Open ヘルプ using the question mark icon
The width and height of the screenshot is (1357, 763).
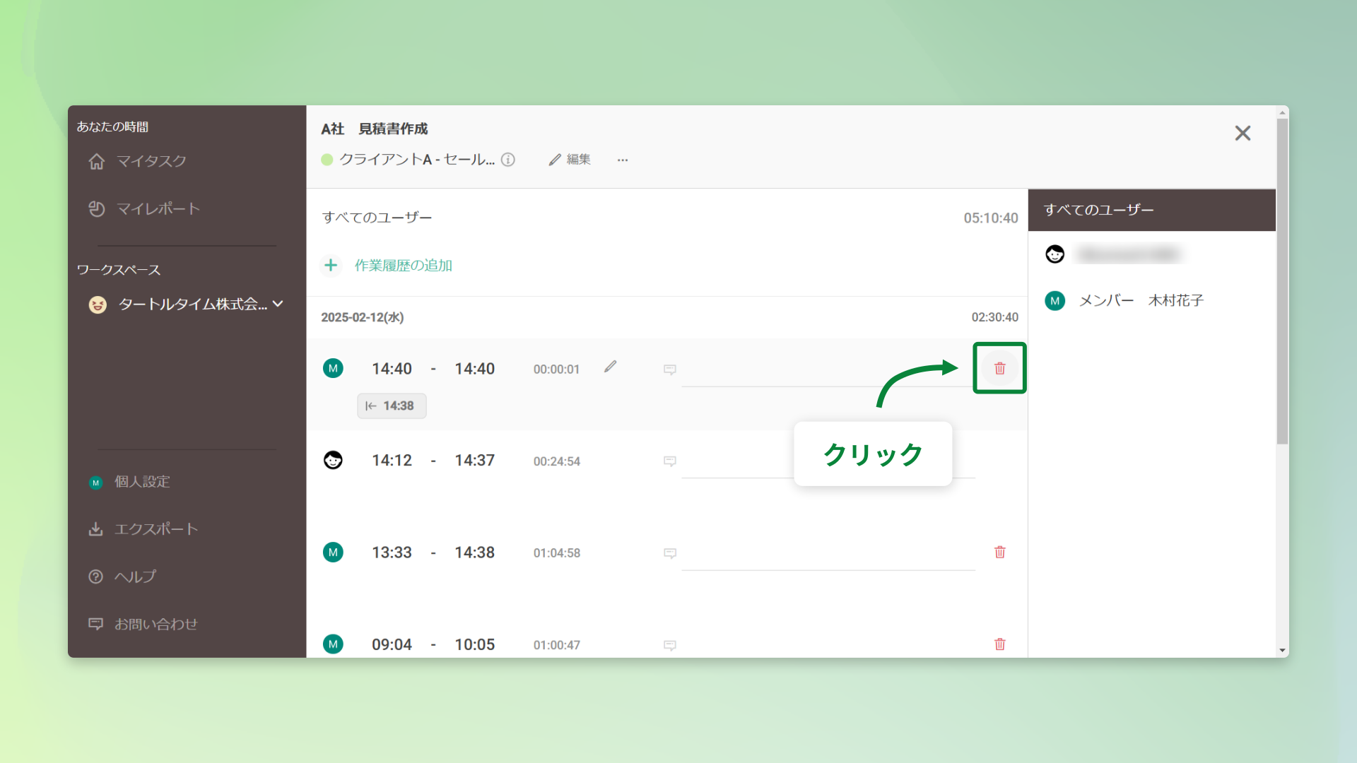click(x=97, y=576)
